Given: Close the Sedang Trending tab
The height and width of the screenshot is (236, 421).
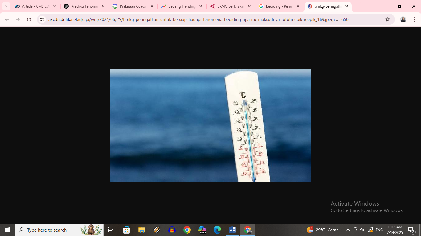Looking at the screenshot, I should click(201, 6).
